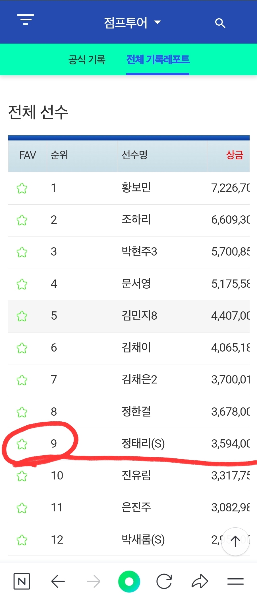This screenshot has width=257, height=600.
Task: Share the page with the share arrow icon
Action: tap(200, 581)
